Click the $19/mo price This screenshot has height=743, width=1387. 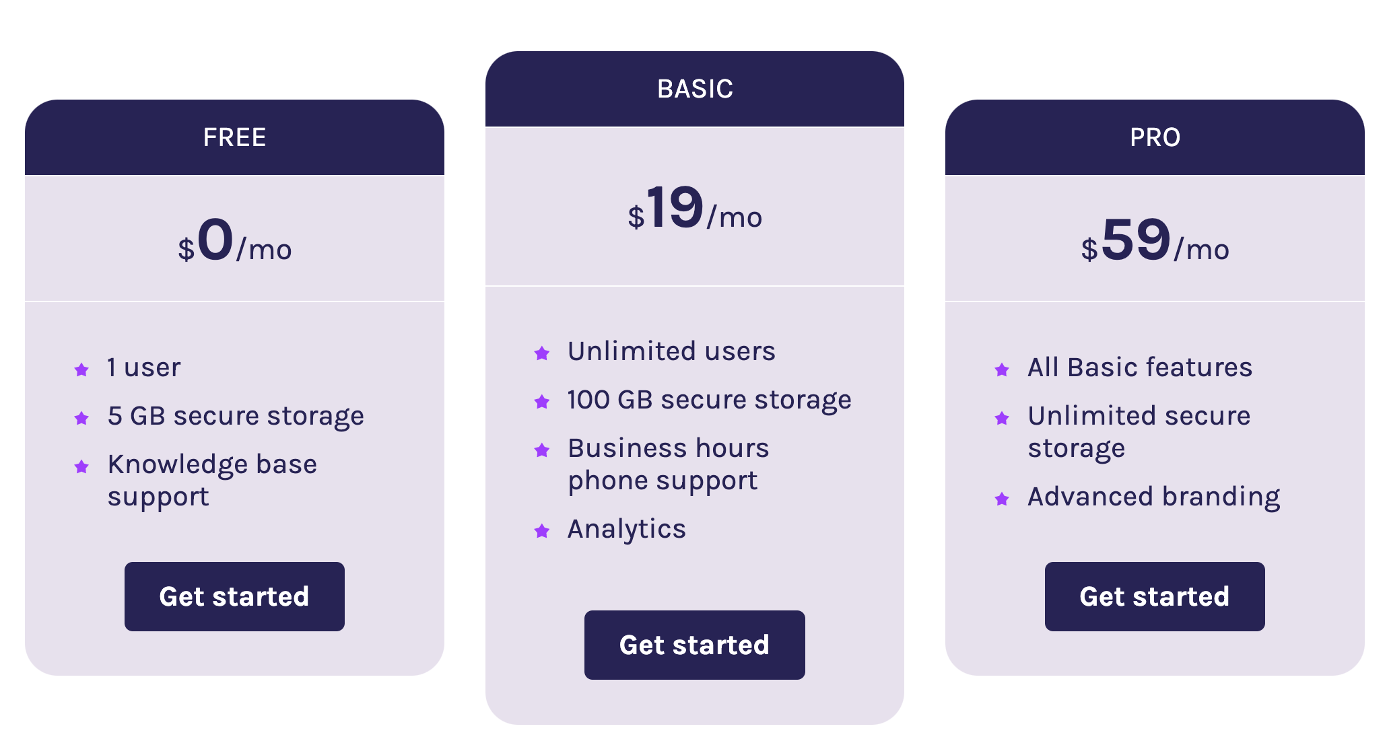click(695, 210)
